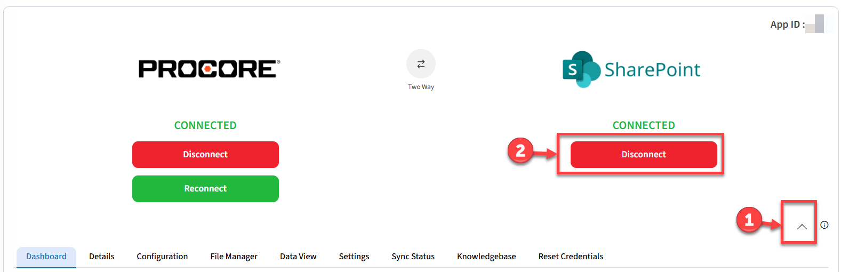Go to the Configuration tab

[162, 257]
